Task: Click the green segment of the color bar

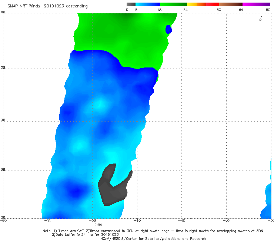Action: click(x=174, y=4)
